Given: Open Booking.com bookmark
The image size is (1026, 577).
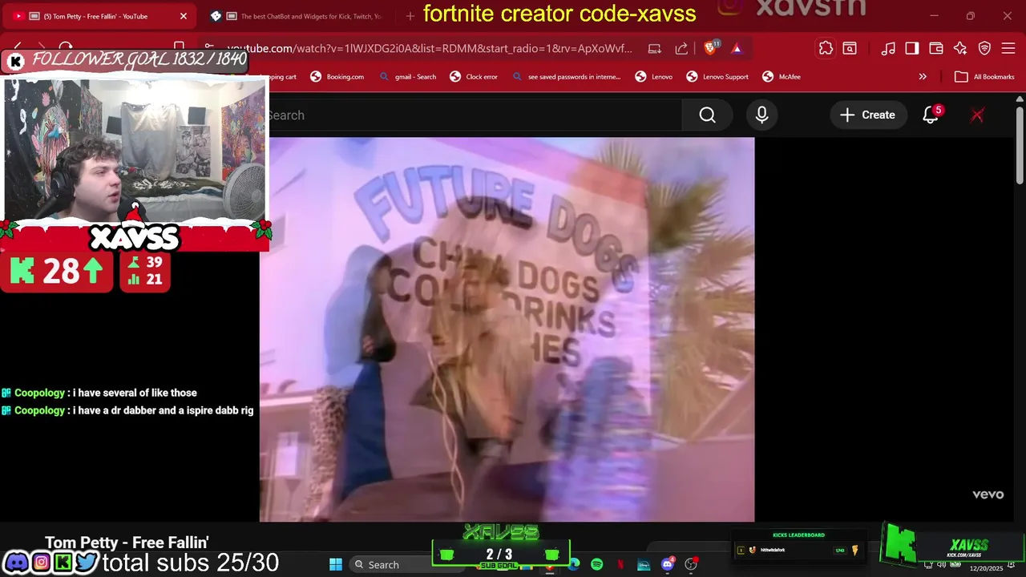Looking at the screenshot, I should click(337, 77).
